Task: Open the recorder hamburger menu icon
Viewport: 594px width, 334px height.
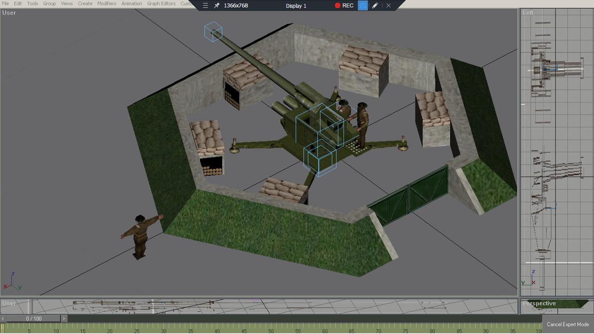Action: [x=206, y=6]
